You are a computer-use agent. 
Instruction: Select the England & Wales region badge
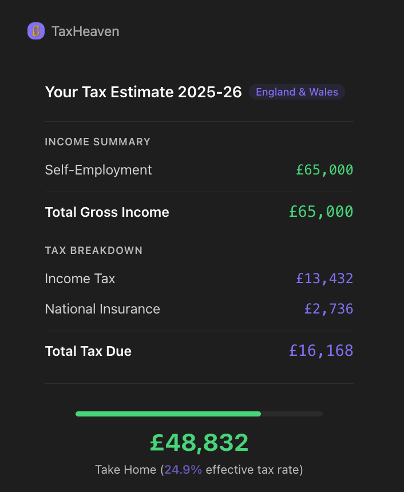tap(296, 92)
